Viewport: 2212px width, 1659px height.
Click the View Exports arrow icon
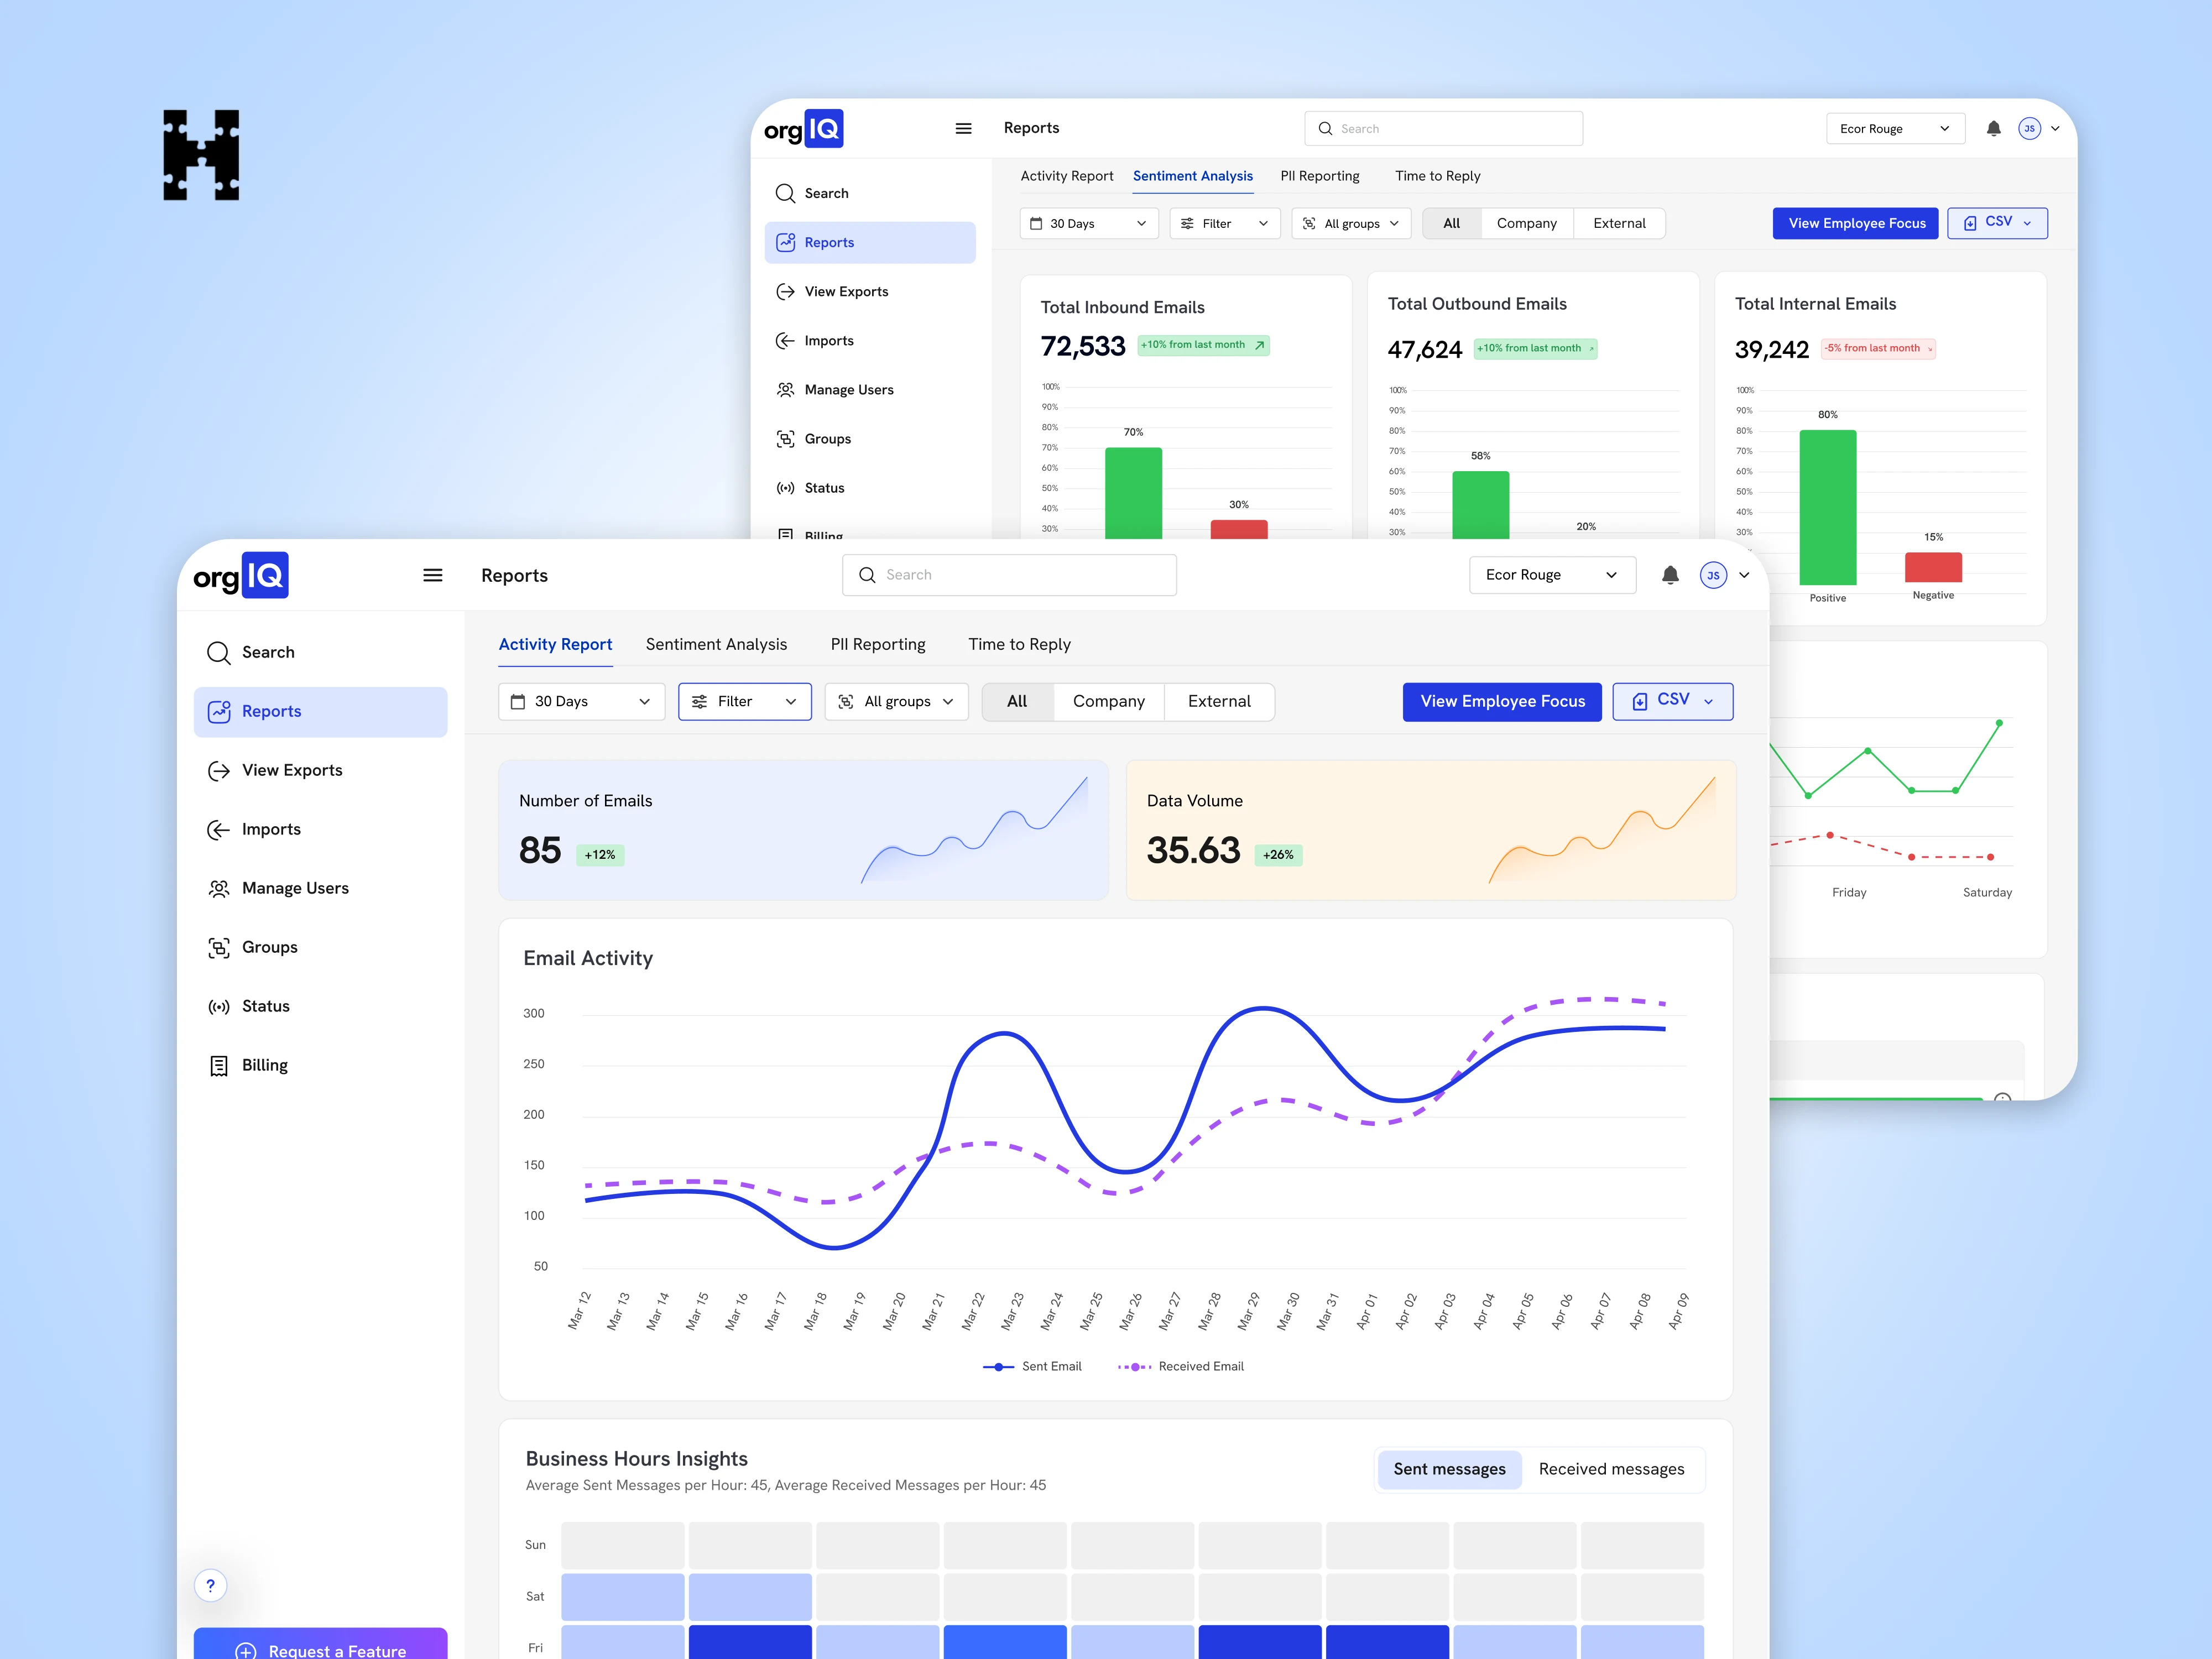click(x=220, y=770)
